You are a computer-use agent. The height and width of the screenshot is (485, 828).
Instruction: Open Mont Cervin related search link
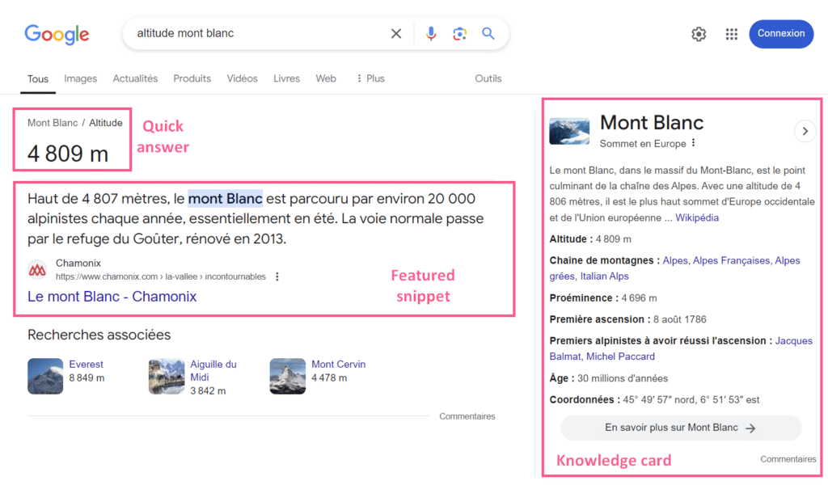tap(339, 364)
